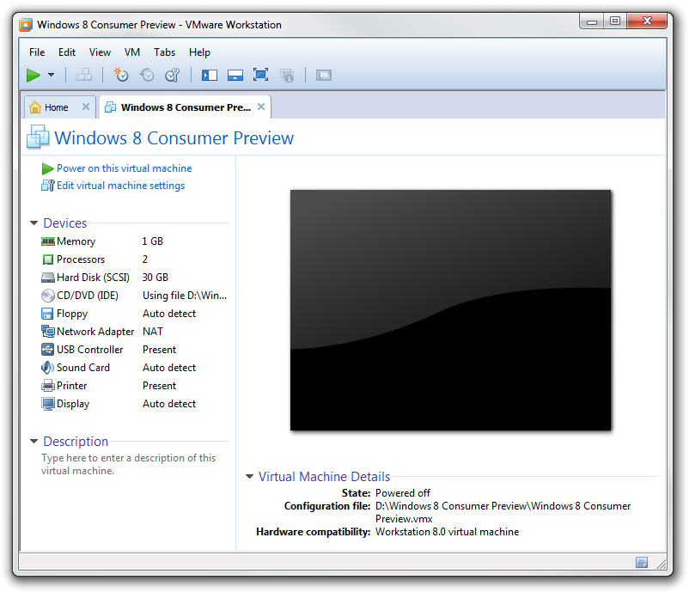Click the green play icon beside Power on link
The width and height of the screenshot is (689, 592).
pyautogui.click(x=47, y=168)
